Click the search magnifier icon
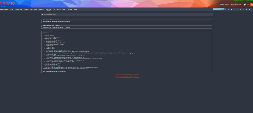This screenshot has width=253, height=113. (228, 9)
